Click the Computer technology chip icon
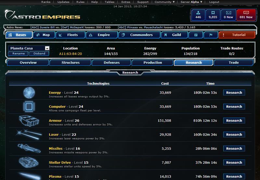The width and height of the screenshot is (260, 180). click(29, 107)
